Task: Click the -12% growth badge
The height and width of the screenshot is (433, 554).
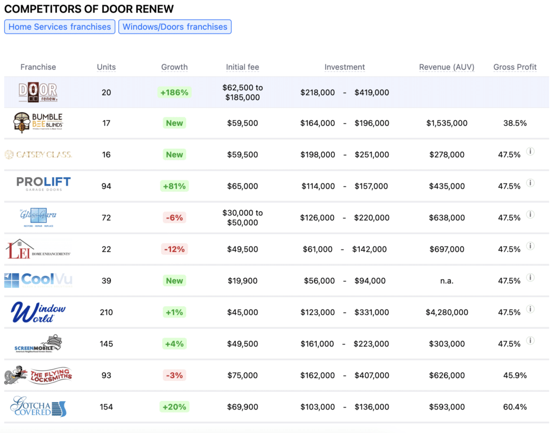Action: coord(175,249)
